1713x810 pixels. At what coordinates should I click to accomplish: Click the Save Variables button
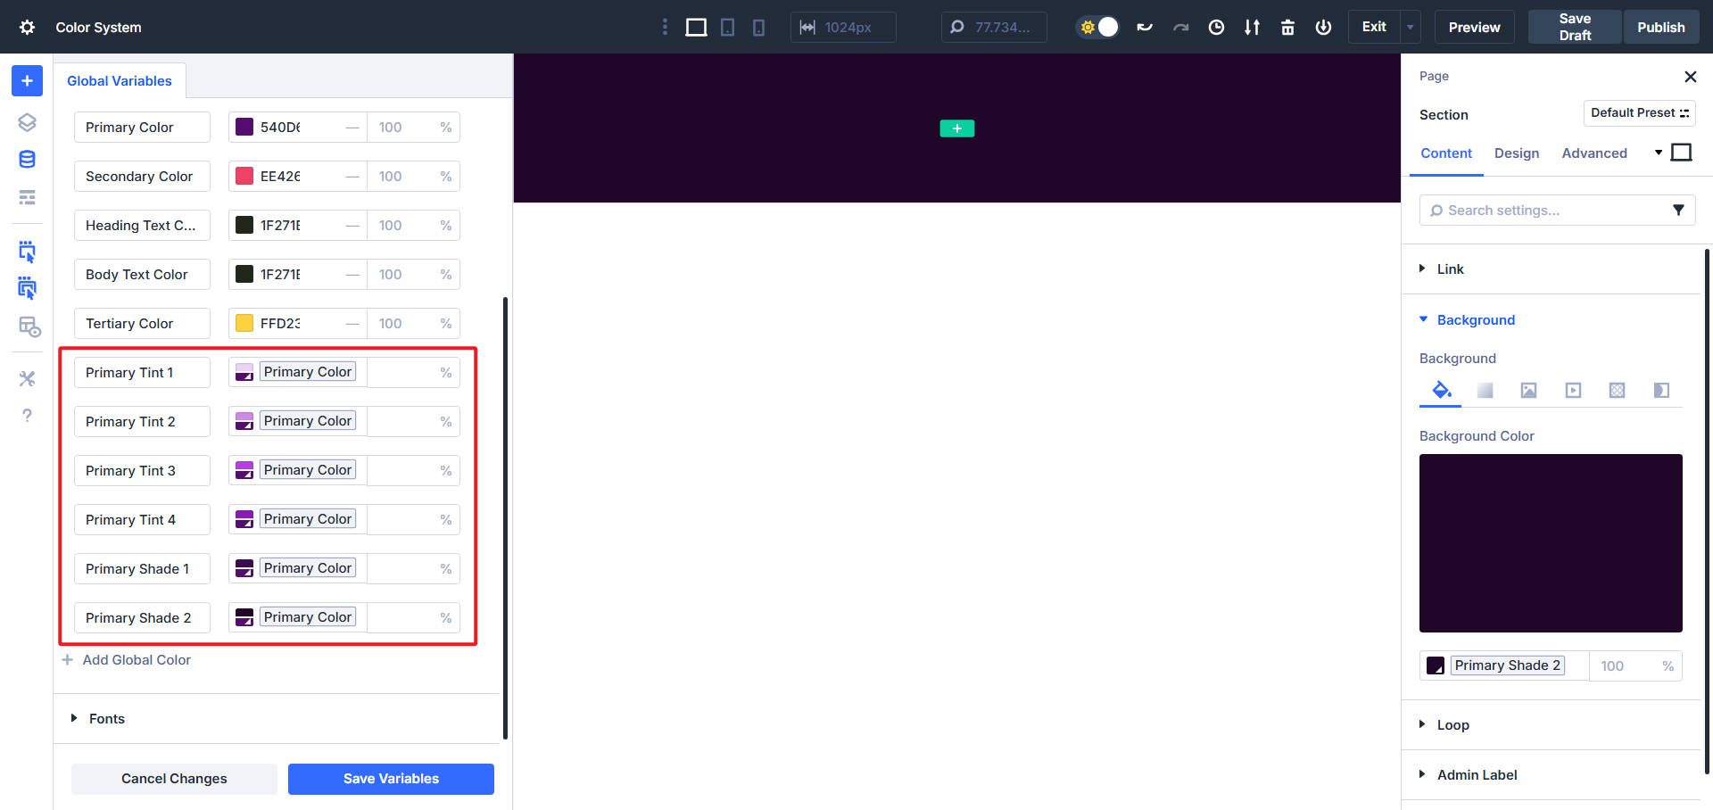[391, 778]
